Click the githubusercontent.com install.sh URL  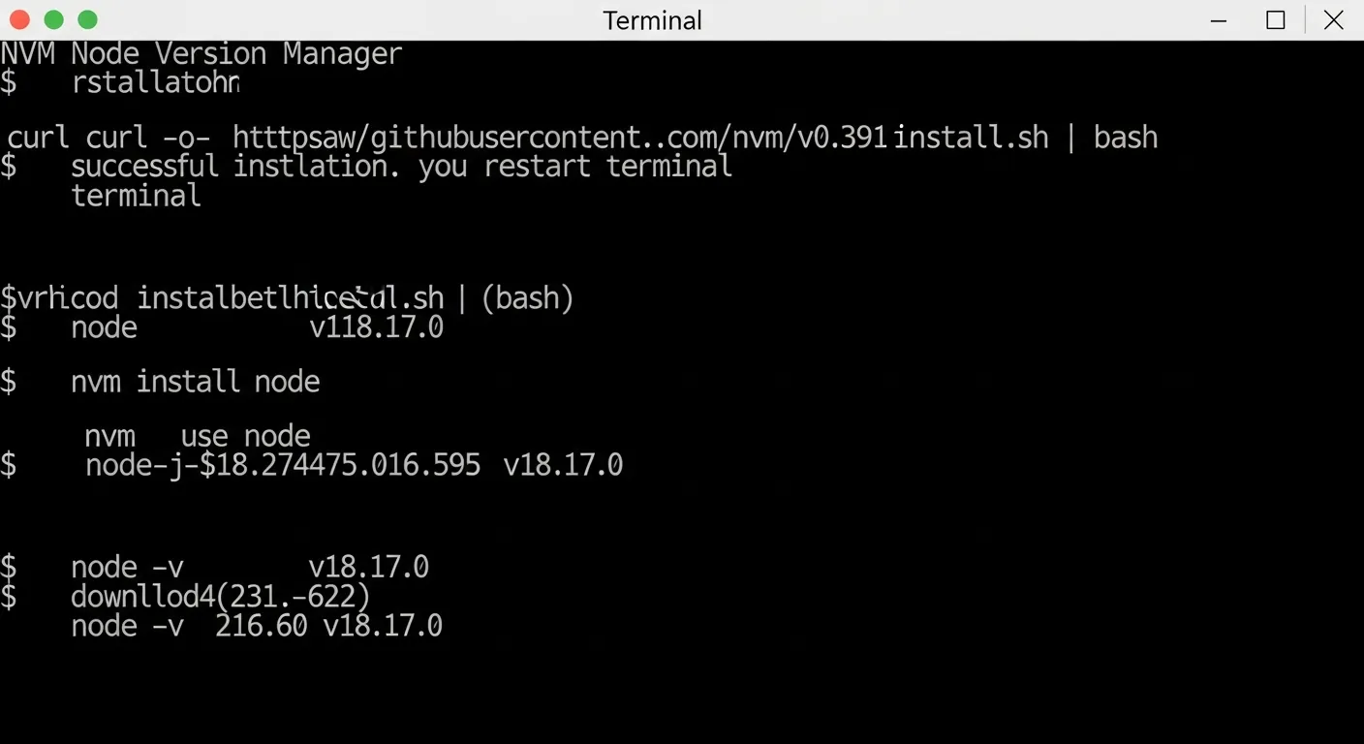click(639, 137)
